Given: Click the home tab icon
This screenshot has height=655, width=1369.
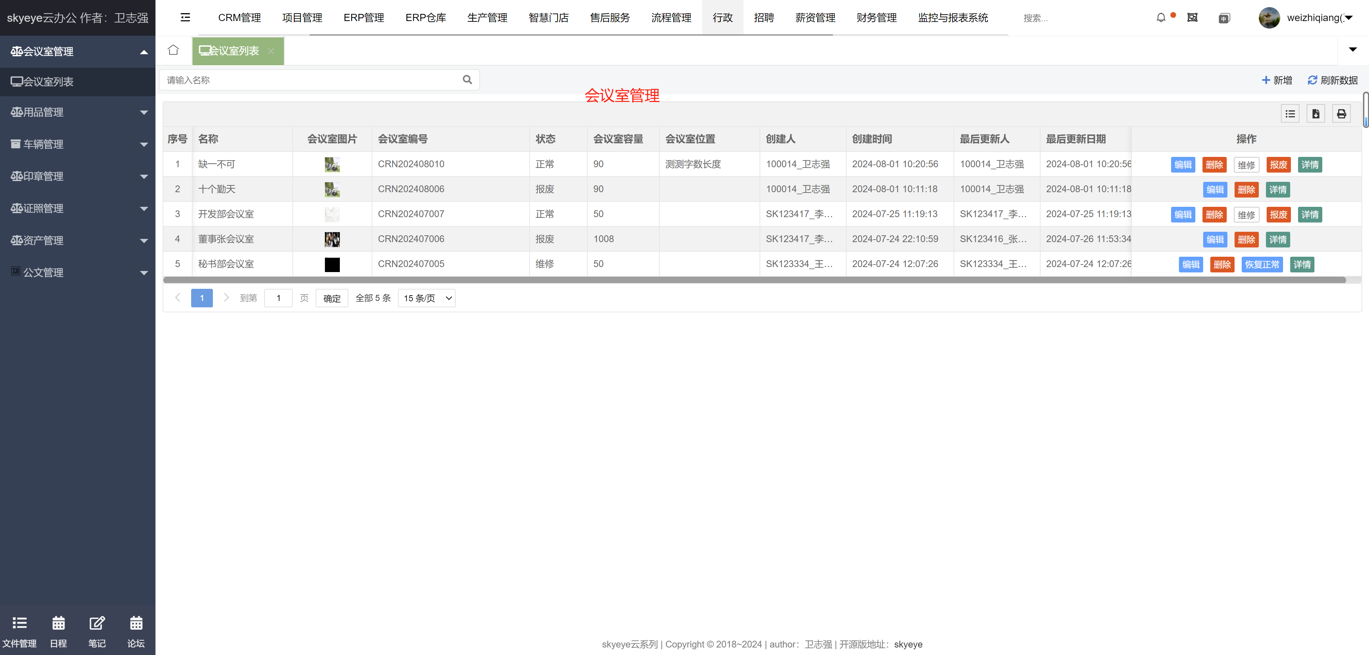Looking at the screenshot, I should click(x=173, y=50).
